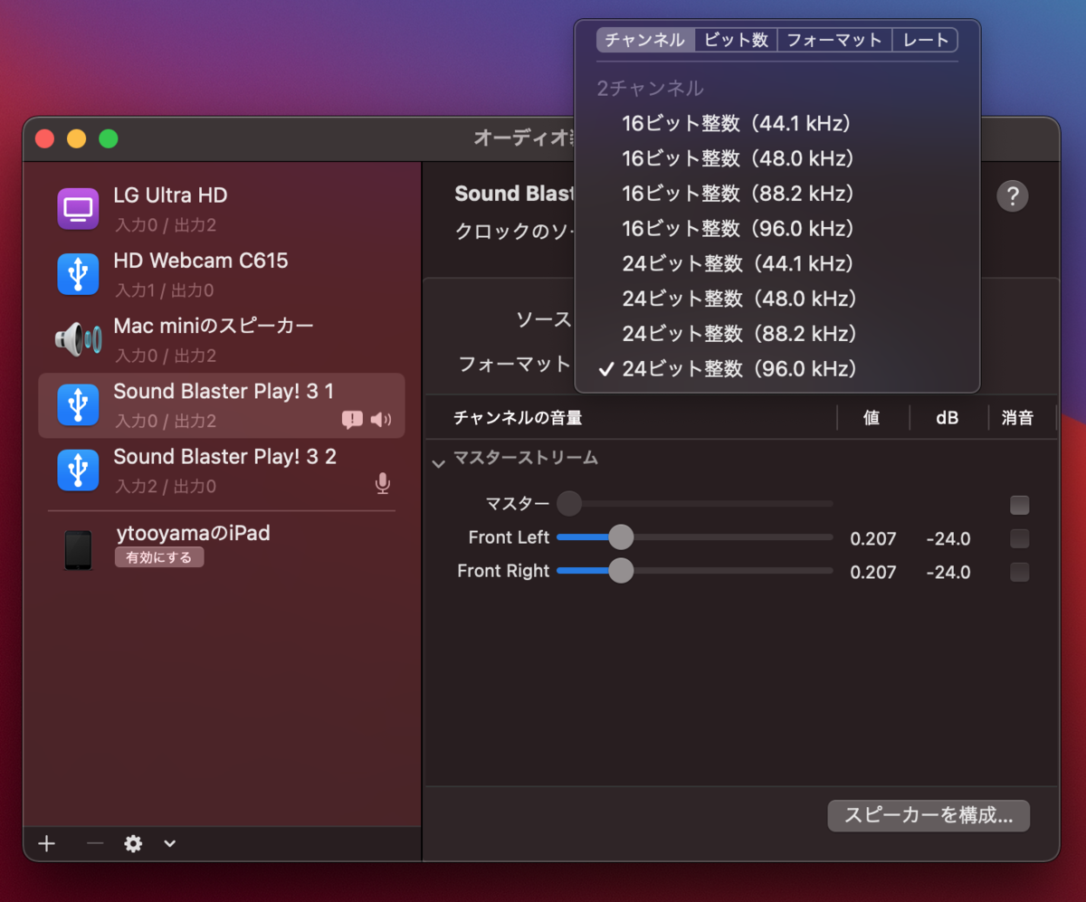Choose 24ビット整数 (88.2 kHz) format
Viewport: 1086px width, 902px height.
(777, 334)
